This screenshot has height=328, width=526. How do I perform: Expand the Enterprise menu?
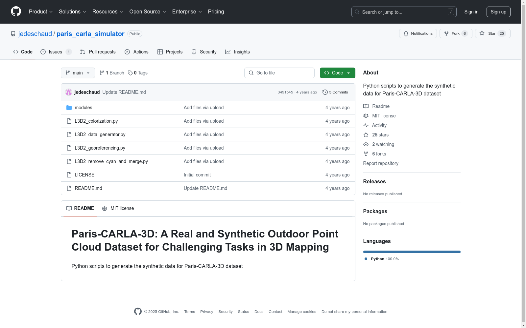tap(187, 12)
